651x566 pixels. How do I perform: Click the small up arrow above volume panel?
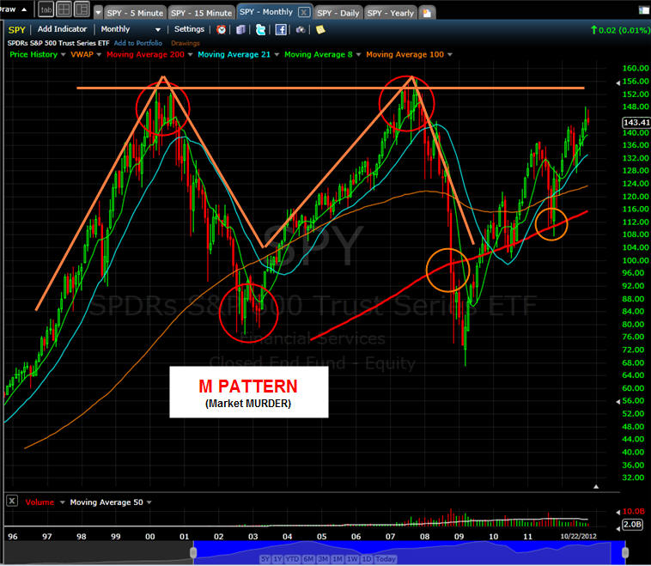tap(596, 486)
